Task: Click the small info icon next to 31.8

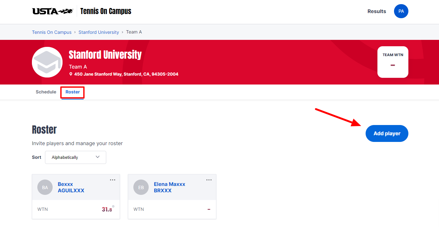Action: (x=113, y=206)
